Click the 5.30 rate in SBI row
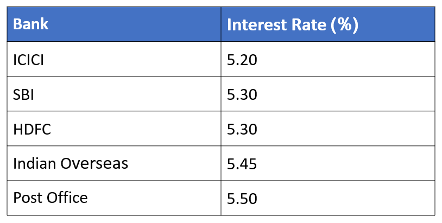This screenshot has width=442, height=223. [242, 94]
